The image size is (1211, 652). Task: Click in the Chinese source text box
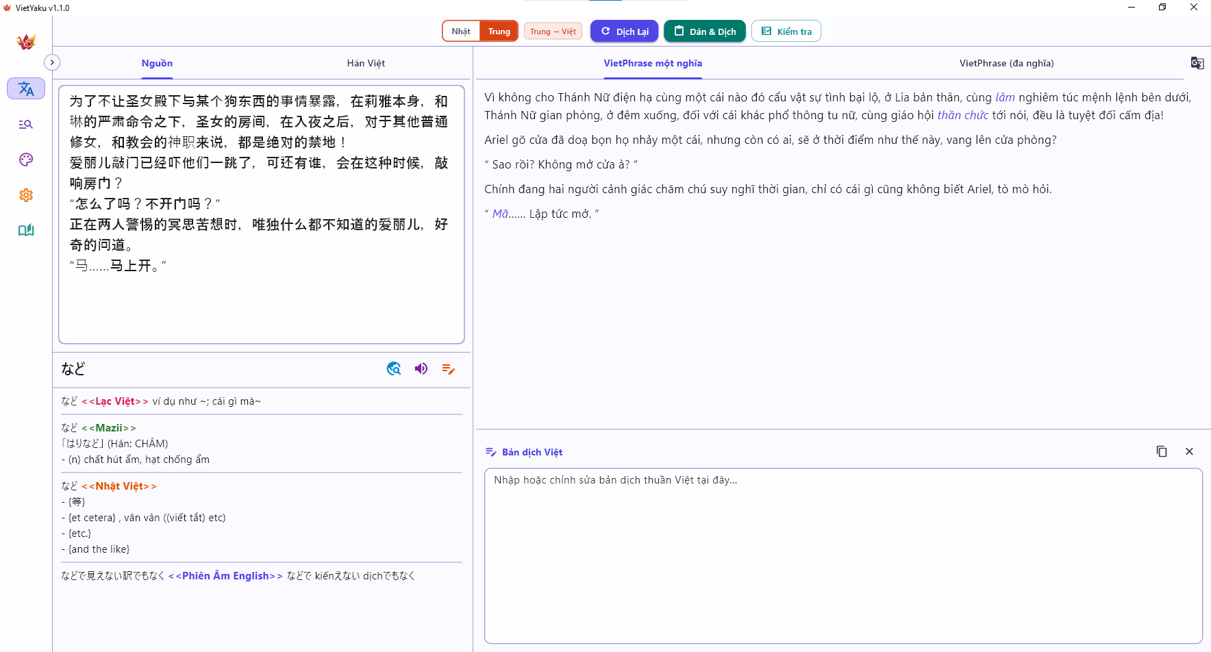[x=262, y=214]
